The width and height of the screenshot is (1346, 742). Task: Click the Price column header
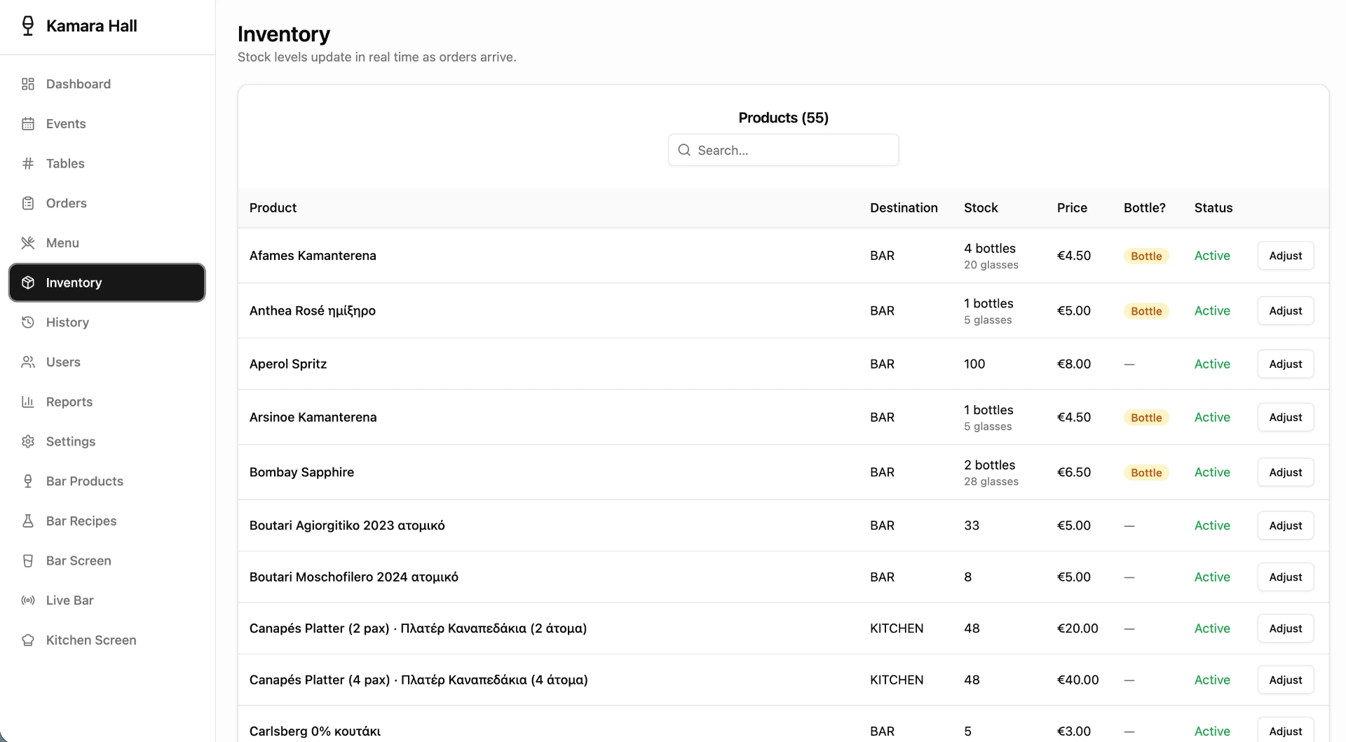tap(1072, 207)
